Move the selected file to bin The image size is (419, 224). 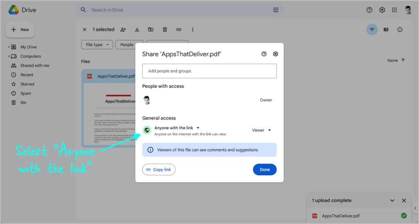click(x=165, y=30)
